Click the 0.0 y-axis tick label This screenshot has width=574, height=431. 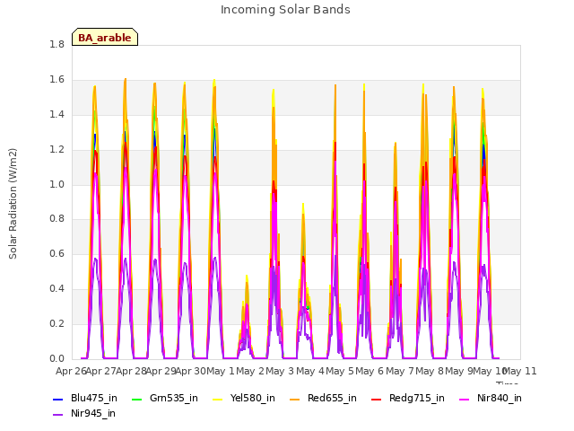[x=57, y=359]
